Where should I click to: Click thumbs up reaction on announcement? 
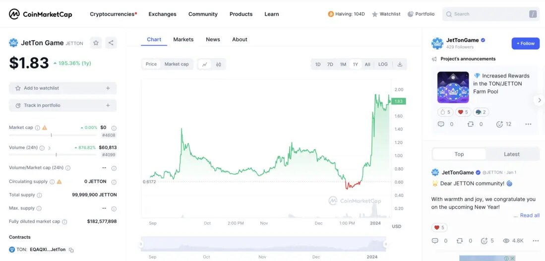(445, 112)
